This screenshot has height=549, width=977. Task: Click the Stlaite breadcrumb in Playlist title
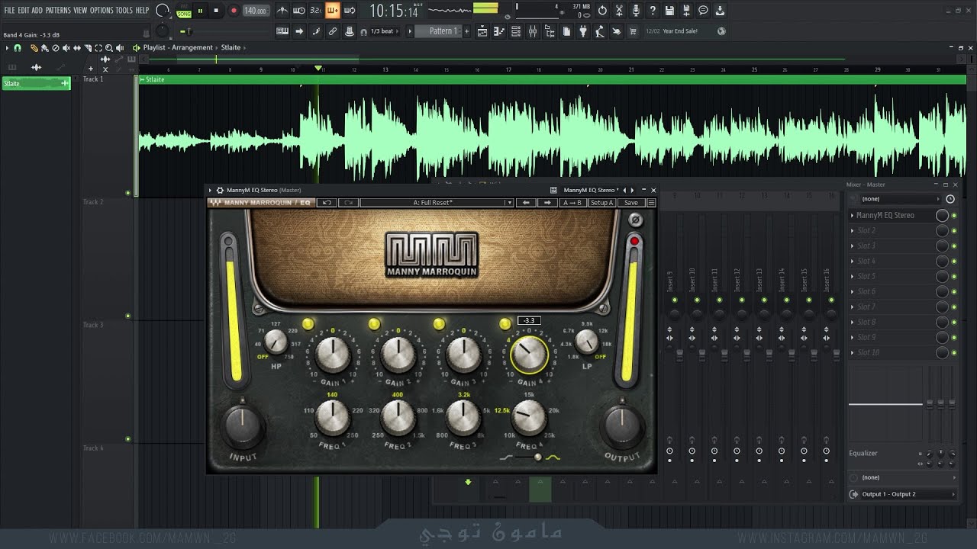click(231, 47)
